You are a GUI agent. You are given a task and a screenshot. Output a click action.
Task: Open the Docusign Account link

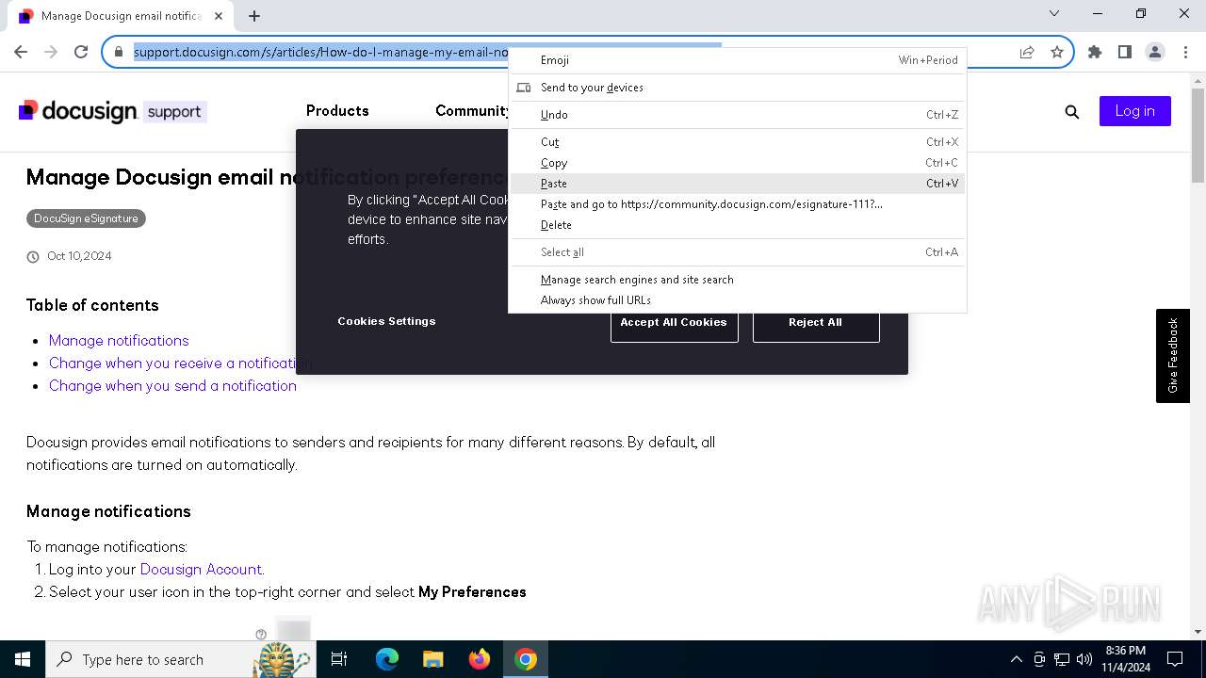click(201, 570)
